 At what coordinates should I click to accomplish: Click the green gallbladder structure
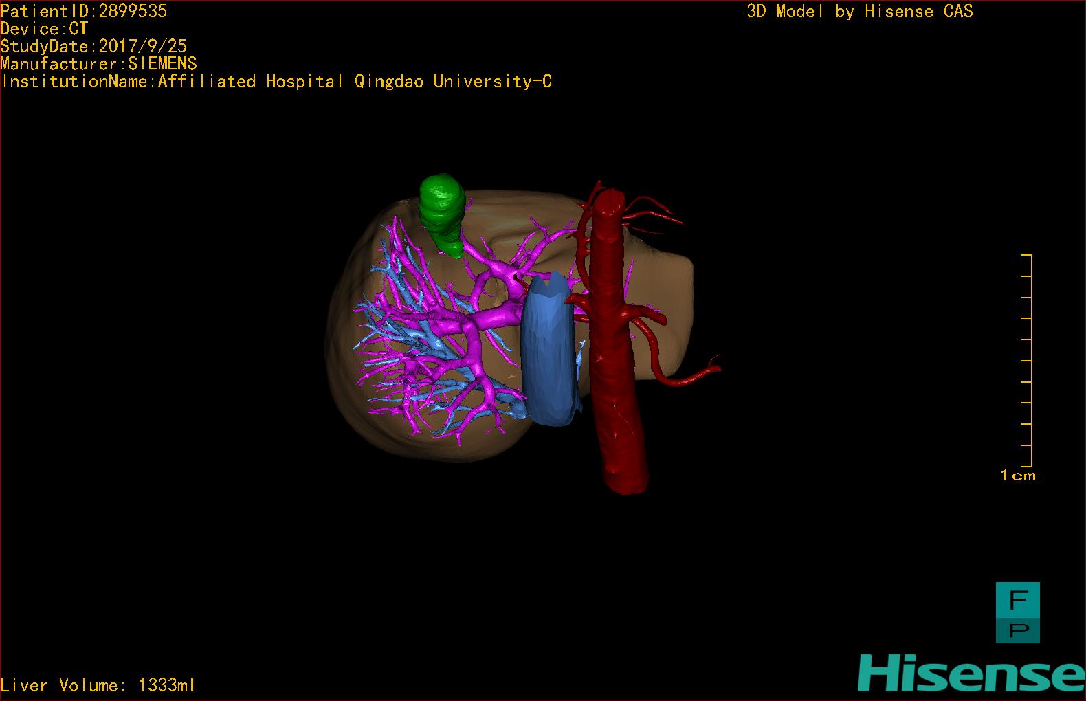click(442, 214)
